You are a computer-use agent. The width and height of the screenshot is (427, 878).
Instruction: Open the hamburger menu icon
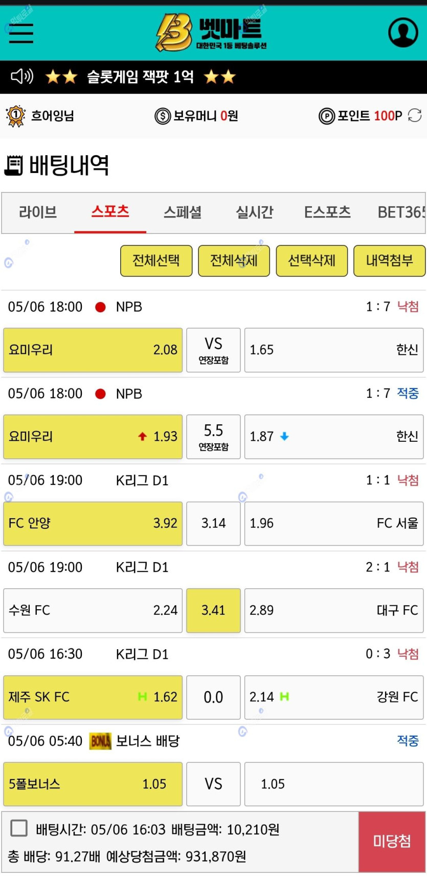[21, 33]
